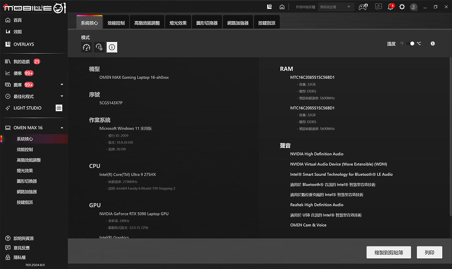Select 高階效能調整 in sidebar submenu
Viewport: 452px width, 269px height.
(x=29, y=160)
